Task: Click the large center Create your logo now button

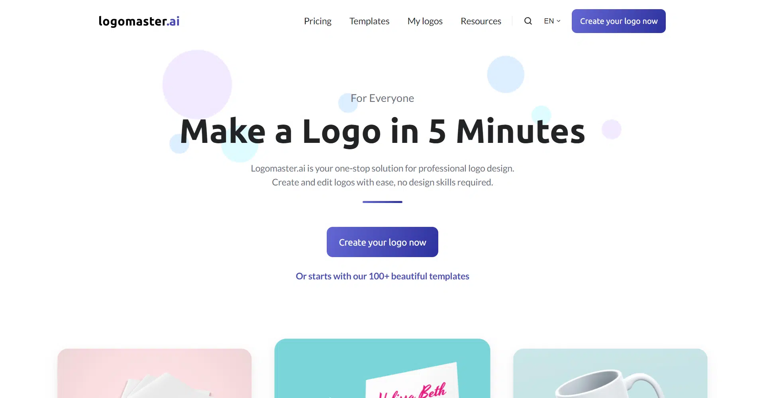Action: (382, 242)
